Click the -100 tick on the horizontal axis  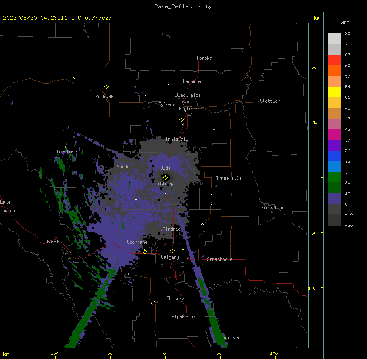tap(53, 353)
